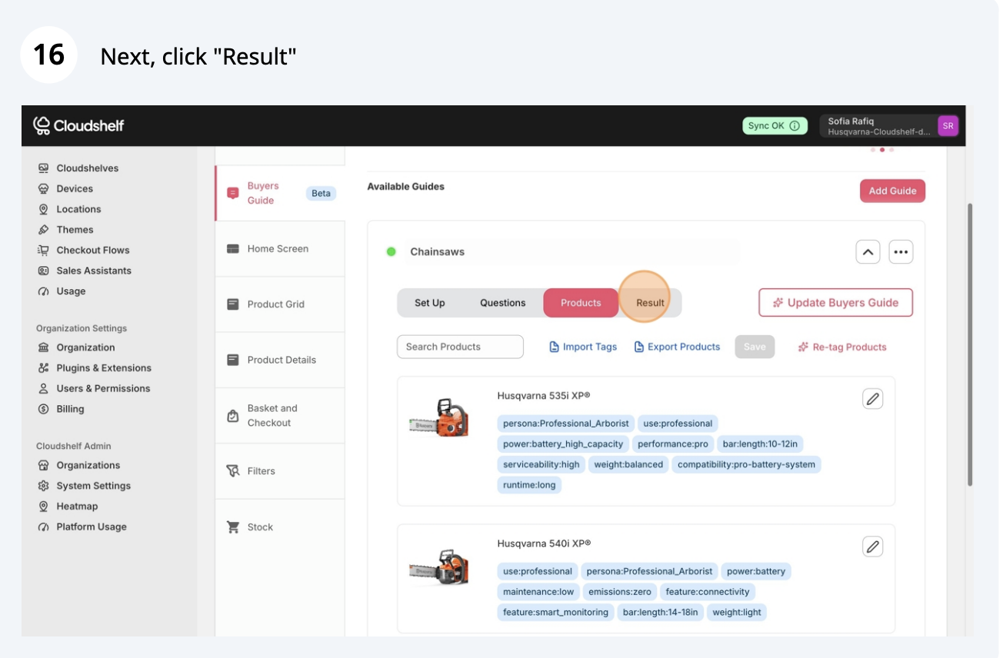
Task: Click the serviceability:high tag
Action: click(541, 464)
